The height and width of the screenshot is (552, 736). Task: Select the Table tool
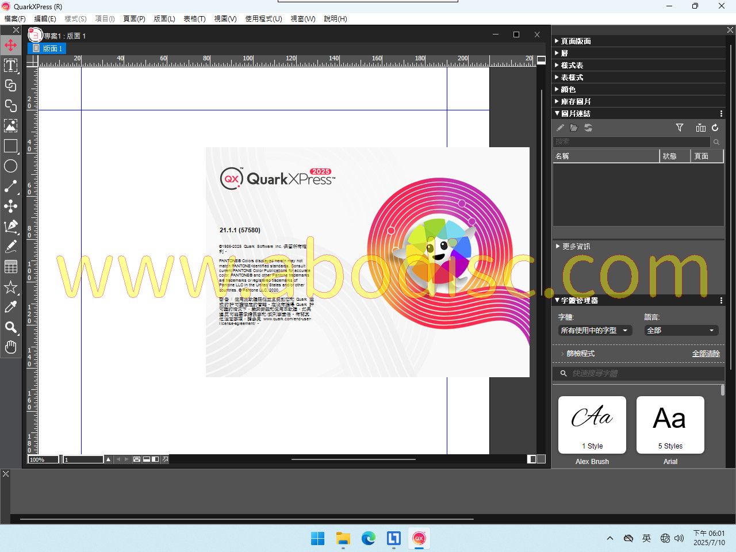click(10, 267)
